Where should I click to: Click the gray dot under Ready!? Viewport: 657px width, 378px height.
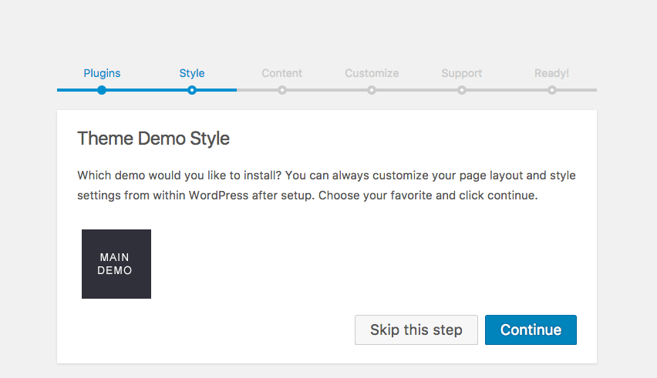point(552,90)
